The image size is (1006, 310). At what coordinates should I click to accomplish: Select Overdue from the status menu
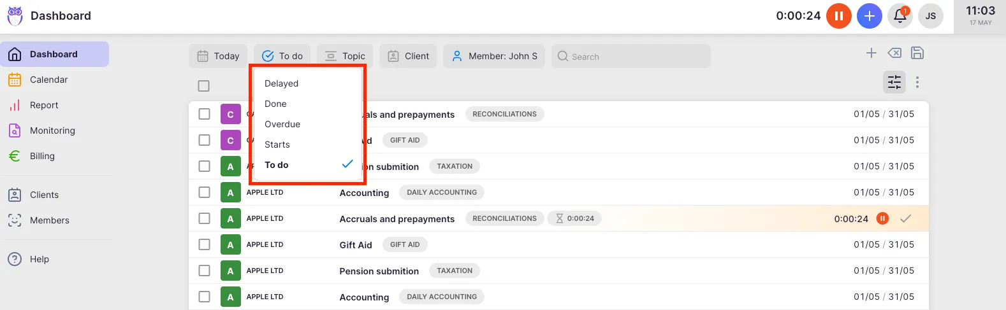click(282, 124)
